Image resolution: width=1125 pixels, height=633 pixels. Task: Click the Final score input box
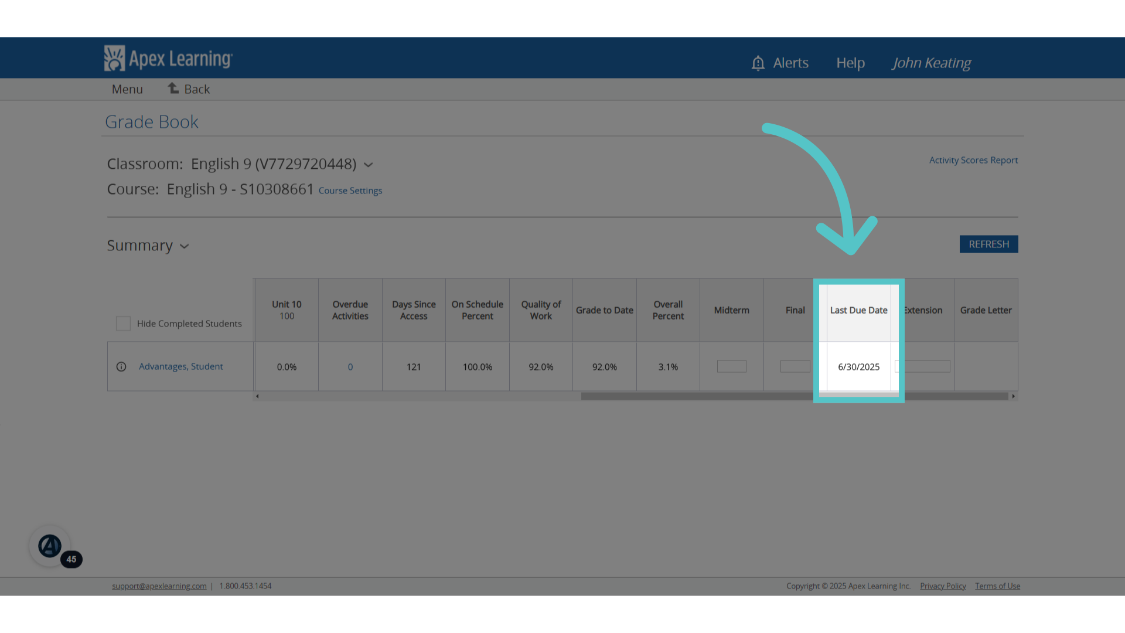[x=795, y=366]
